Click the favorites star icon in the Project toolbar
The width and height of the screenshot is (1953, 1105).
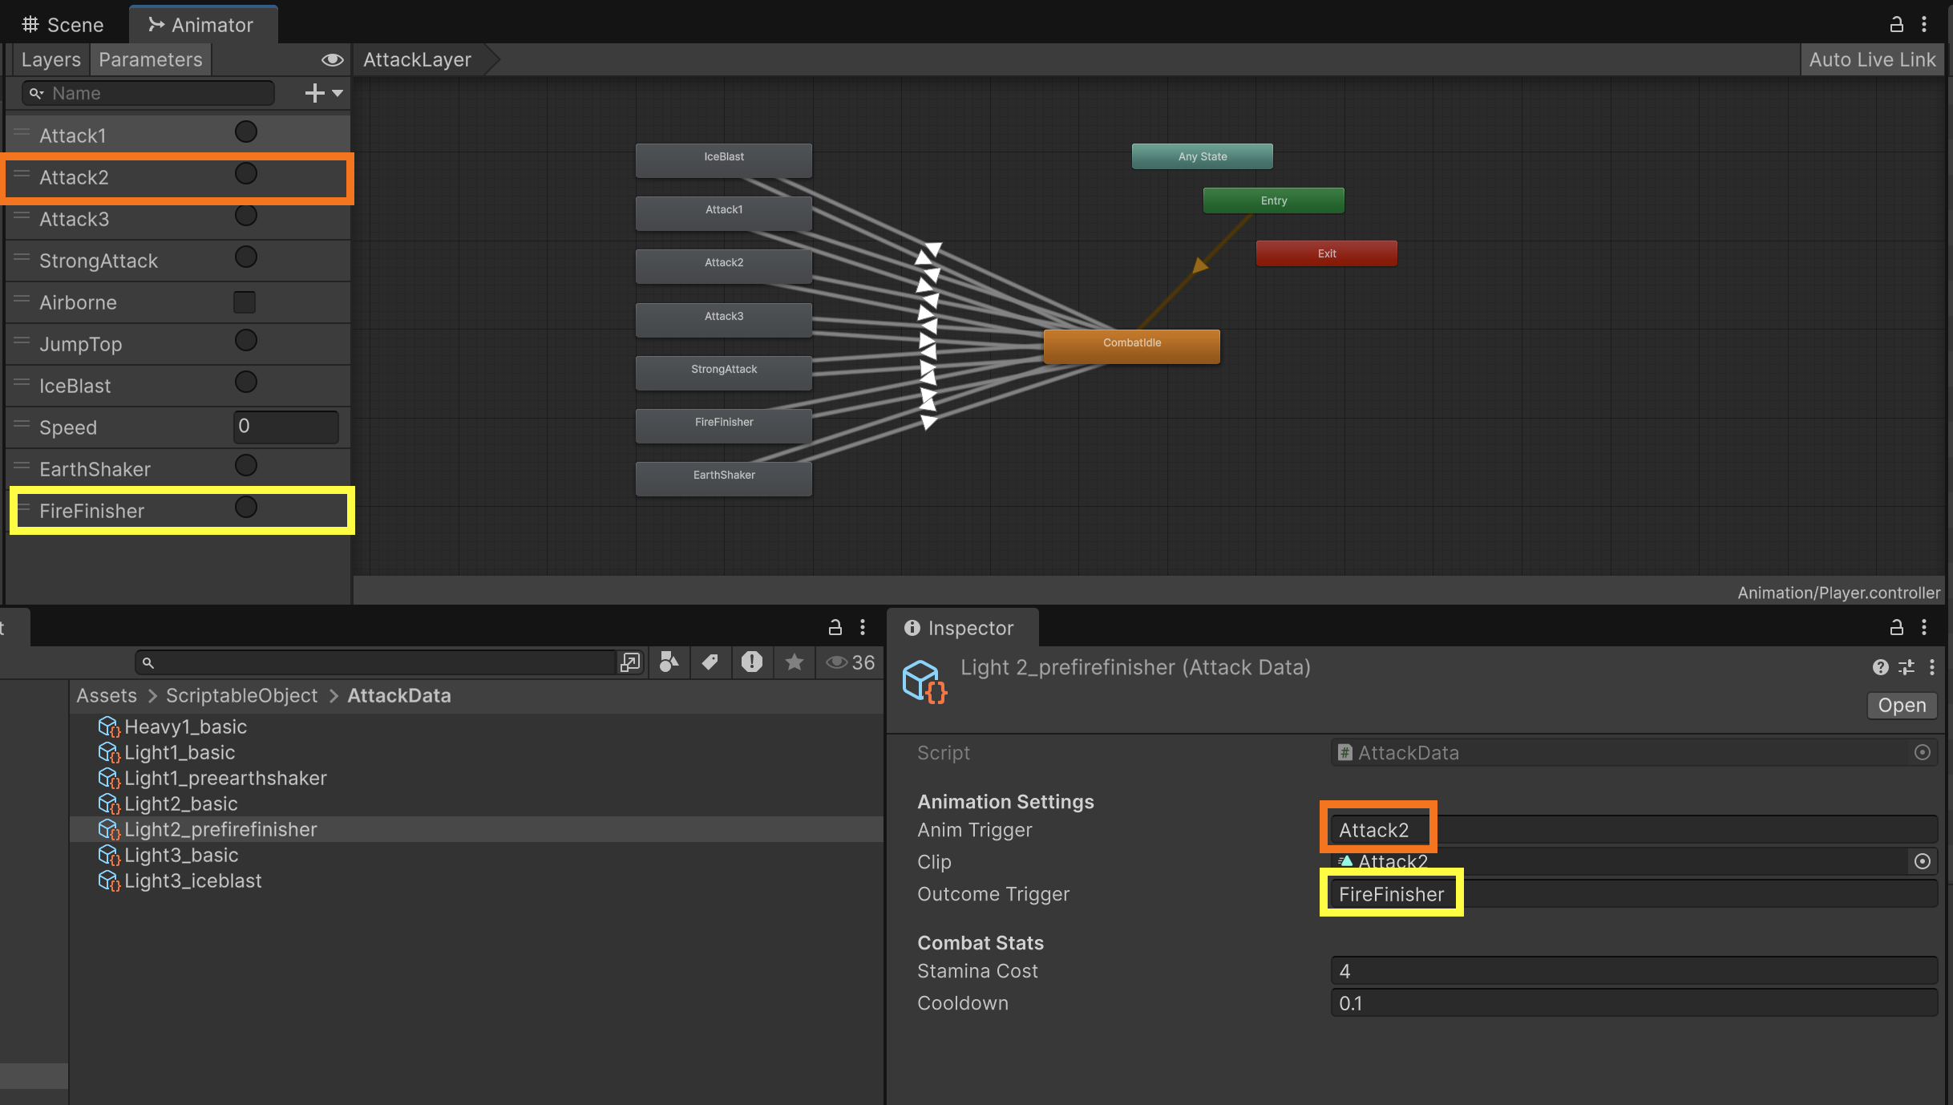pyautogui.click(x=794, y=662)
